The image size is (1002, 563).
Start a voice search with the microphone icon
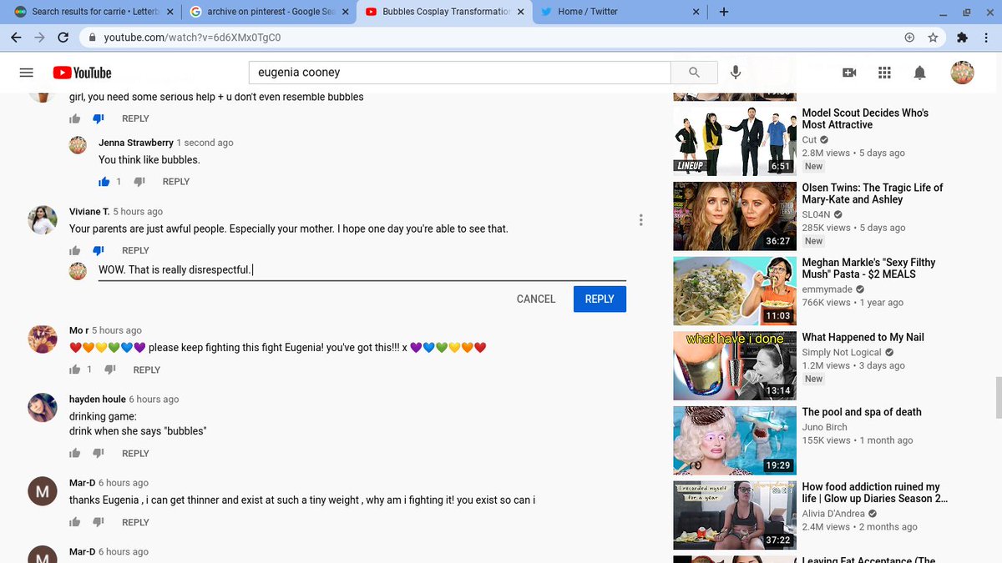click(x=735, y=73)
